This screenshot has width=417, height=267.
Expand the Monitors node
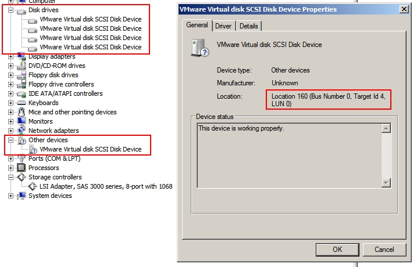pyautogui.click(x=10, y=121)
